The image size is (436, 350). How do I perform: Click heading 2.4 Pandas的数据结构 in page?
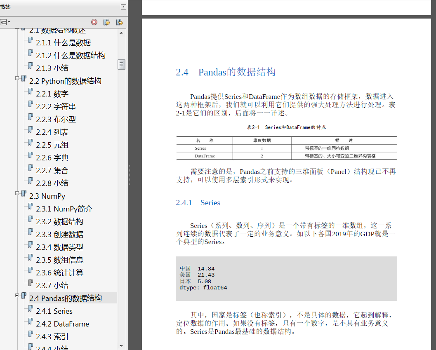(x=226, y=72)
